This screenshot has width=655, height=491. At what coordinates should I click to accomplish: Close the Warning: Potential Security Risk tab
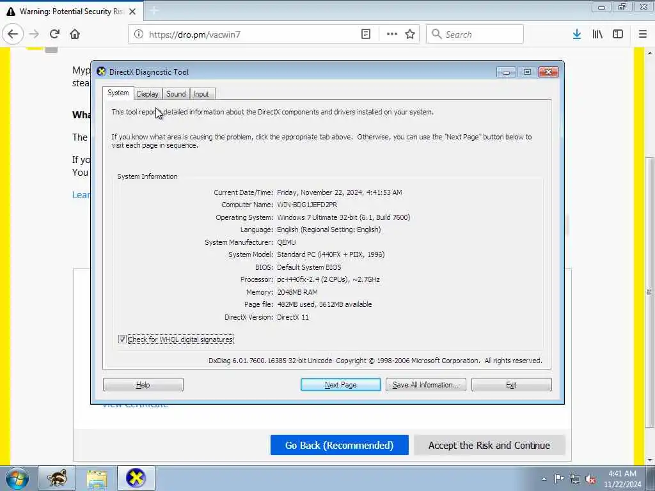(132, 12)
